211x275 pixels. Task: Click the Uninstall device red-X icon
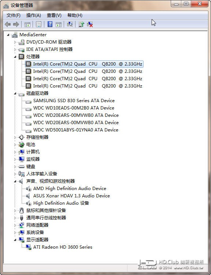[90, 25]
